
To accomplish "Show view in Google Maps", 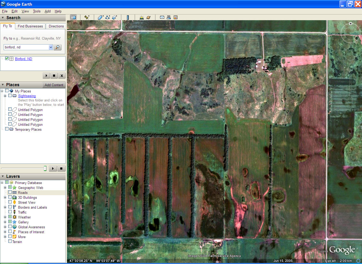I will tap(176, 17).
